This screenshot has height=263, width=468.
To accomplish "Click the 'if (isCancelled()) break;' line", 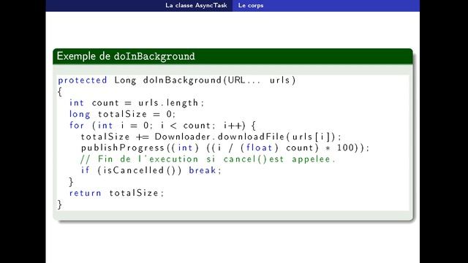I will click(151, 170).
